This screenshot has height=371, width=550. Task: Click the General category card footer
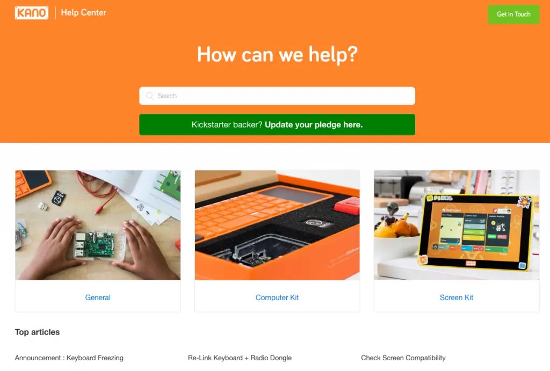[98, 296]
